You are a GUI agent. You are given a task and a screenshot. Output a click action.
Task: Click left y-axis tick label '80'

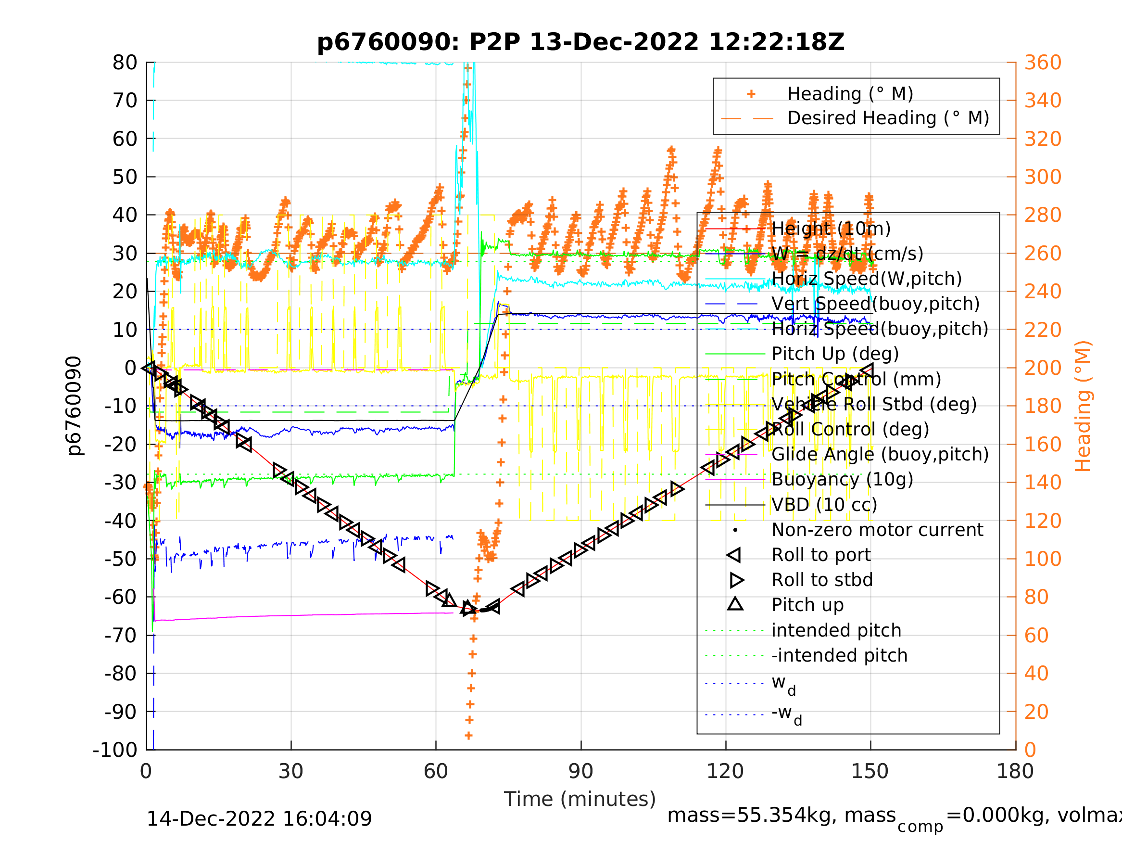tap(125, 63)
